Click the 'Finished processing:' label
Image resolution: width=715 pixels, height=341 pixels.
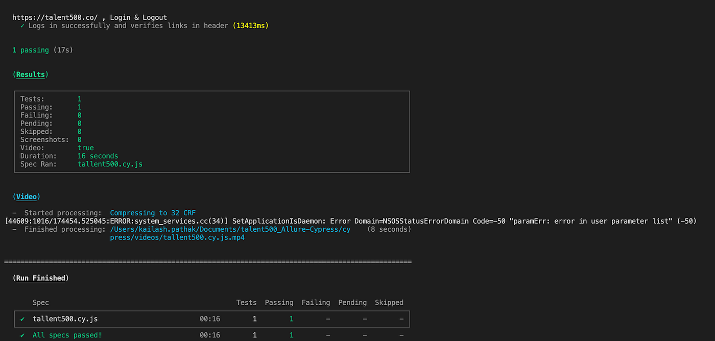(65, 229)
